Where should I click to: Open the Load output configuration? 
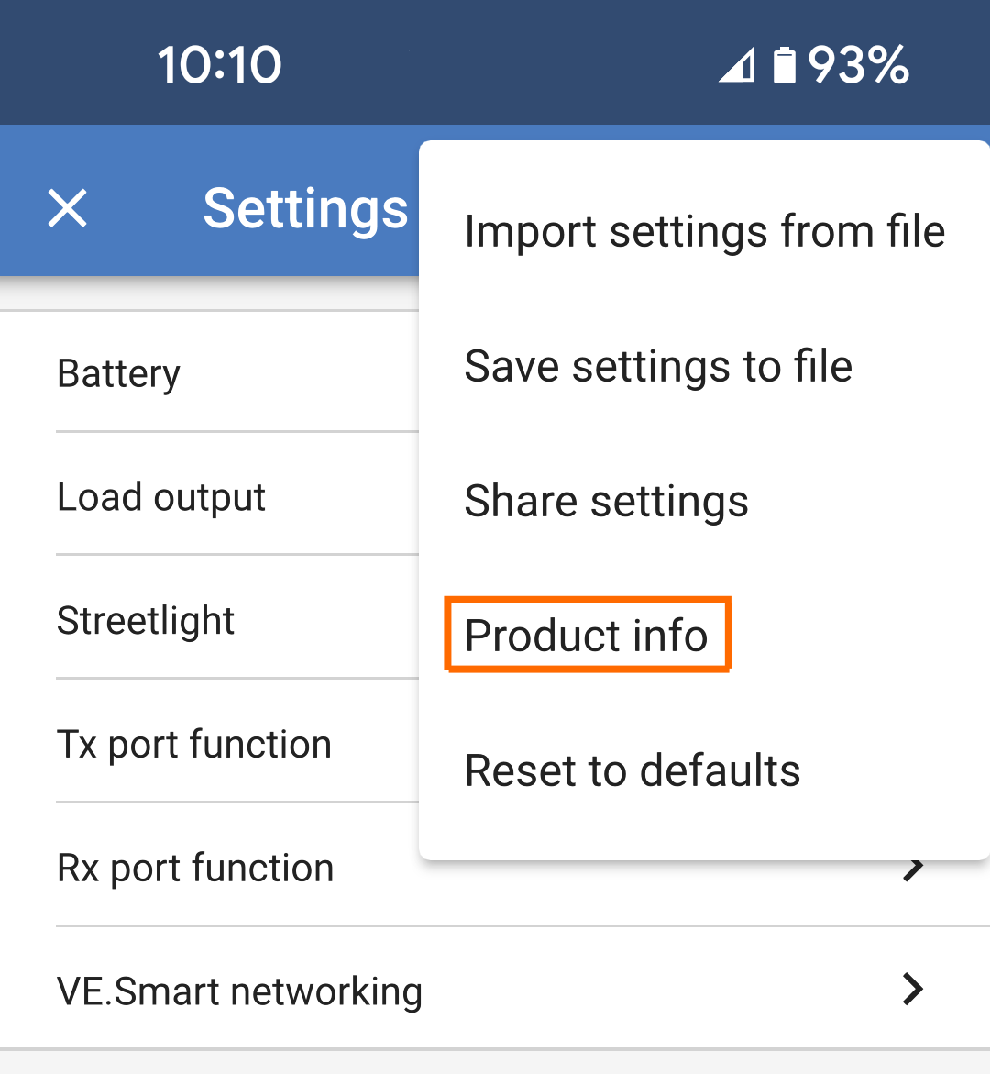(161, 496)
